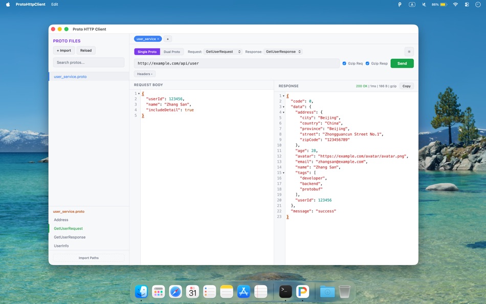Click the input source A icon in menu bar

coord(412,4)
